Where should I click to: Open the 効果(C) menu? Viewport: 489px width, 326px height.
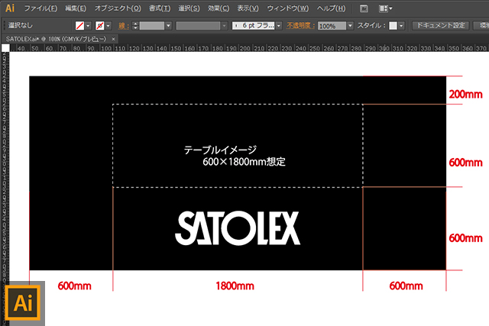[x=219, y=8]
